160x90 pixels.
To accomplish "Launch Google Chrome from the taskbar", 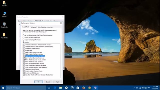I will 89,88.
